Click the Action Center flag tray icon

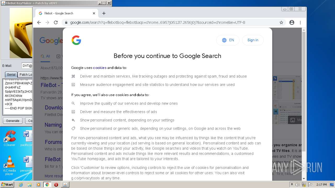[x=310, y=185]
